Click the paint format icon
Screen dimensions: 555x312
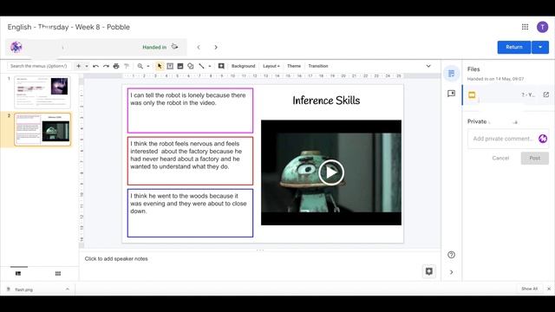pyautogui.click(x=127, y=66)
